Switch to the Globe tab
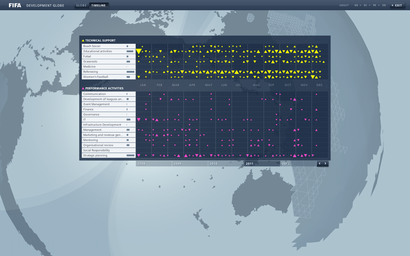The width and height of the screenshot is (410, 256). coord(81,5)
